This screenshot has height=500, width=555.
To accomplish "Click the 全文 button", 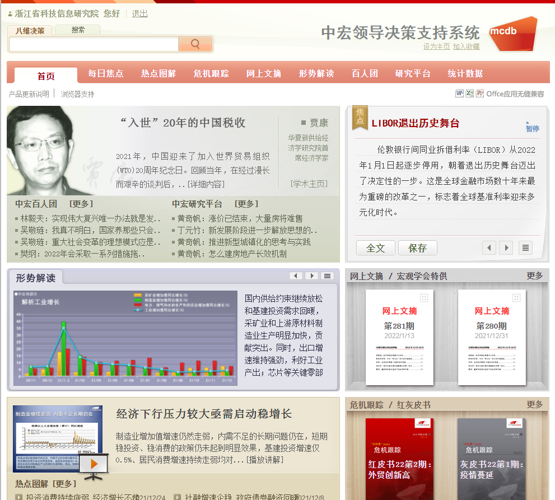I will tap(375, 247).
